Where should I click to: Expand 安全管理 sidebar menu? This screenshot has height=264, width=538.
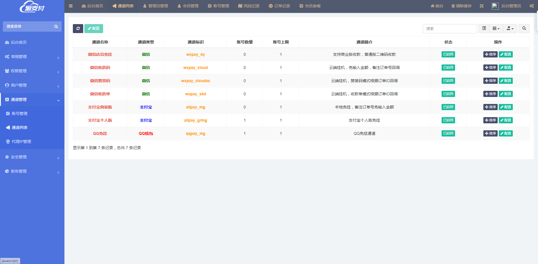(32, 157)
